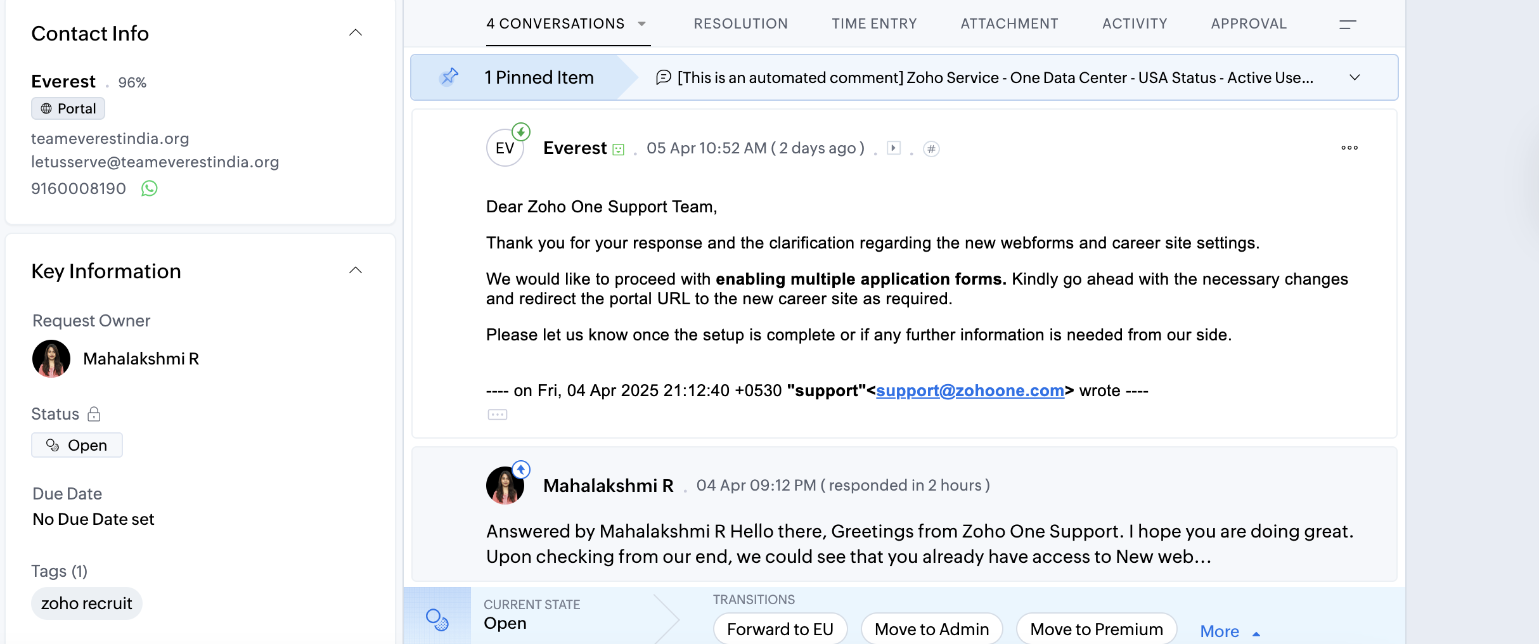Click the incoming arrow badge on EV avatar
This screenshot has width=1539, height=644.
coord(521,132)
